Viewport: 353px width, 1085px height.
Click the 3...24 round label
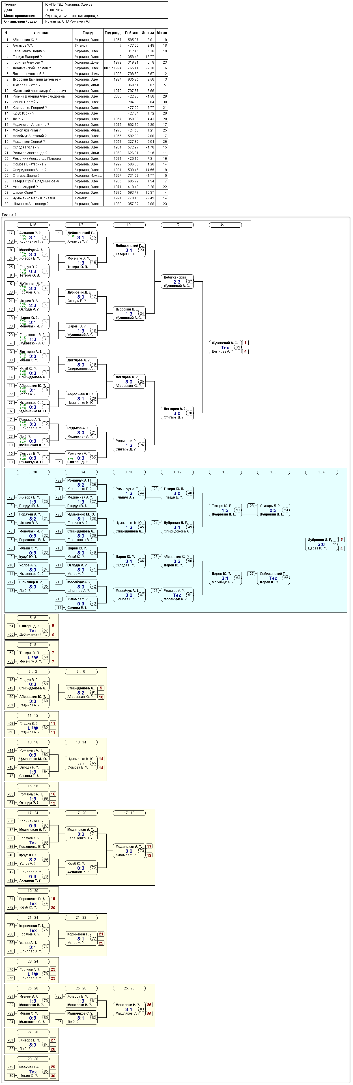point(81,472)
